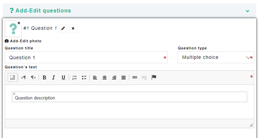261x138 pixels.
Task: Open the Question type dropdown
Action: click(x=216, y=57)
